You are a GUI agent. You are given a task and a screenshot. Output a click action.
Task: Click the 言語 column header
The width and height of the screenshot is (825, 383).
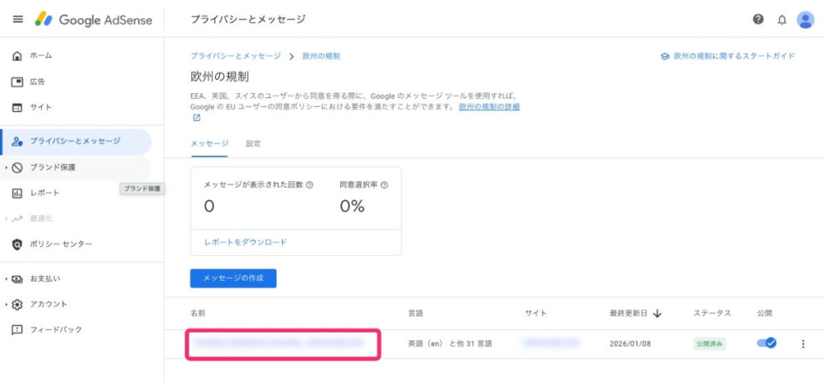[416, 314]
